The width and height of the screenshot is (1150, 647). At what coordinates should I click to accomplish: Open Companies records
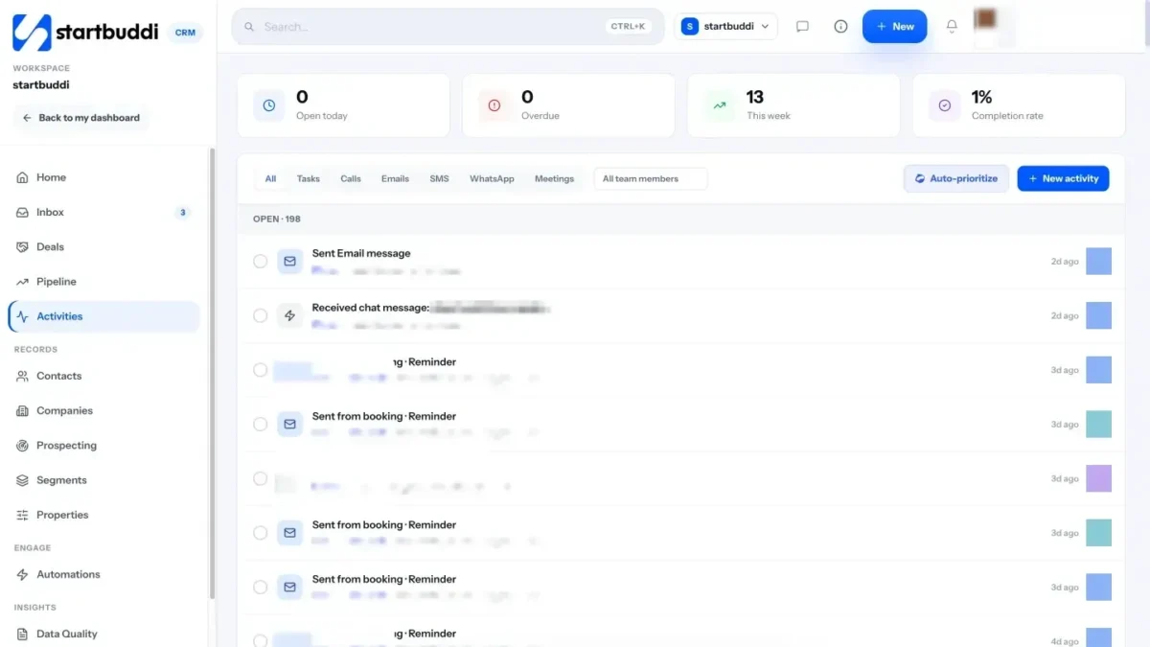point(103,410)
